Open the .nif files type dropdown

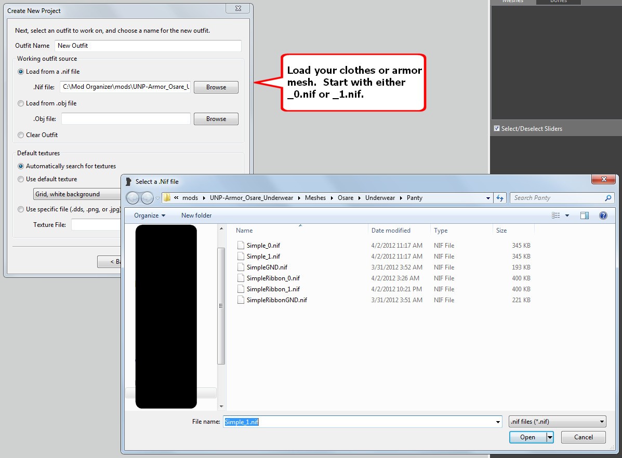click(558, 422)
